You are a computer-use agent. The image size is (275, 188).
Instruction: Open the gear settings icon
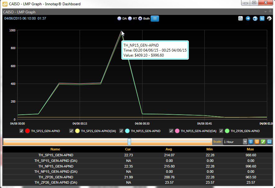[269, 18]
